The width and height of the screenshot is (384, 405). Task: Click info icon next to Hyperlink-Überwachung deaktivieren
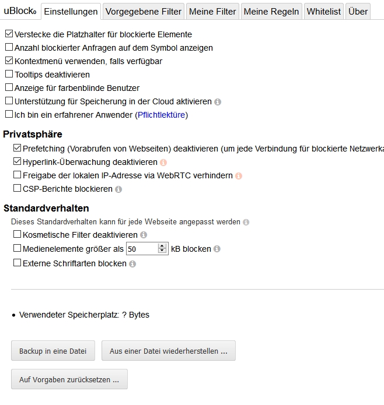[x=163, y=163]
